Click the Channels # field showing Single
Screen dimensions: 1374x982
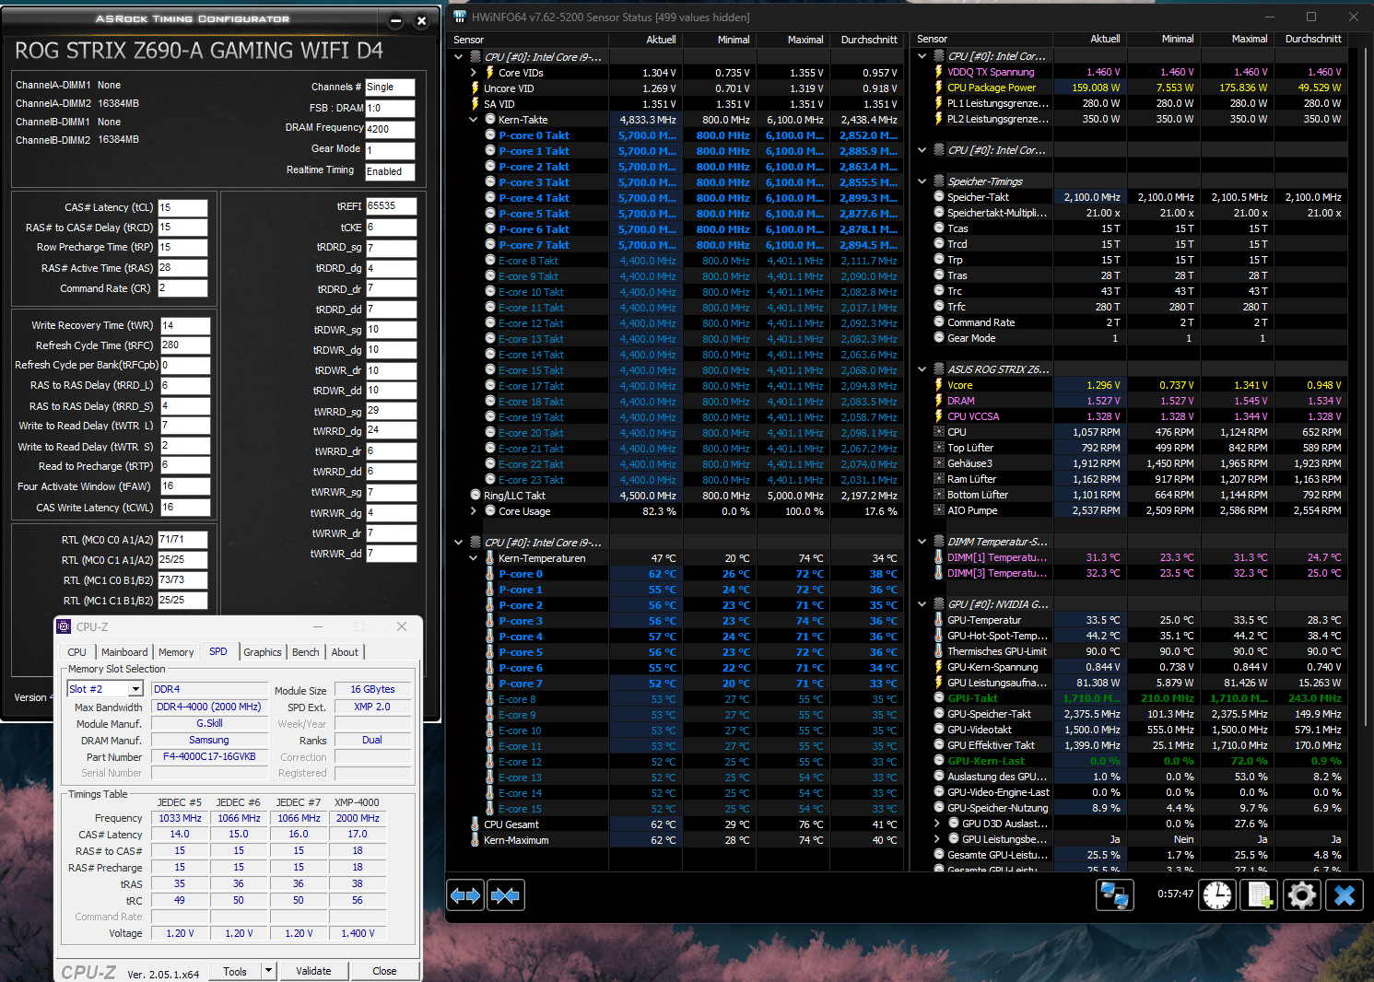(390, 87)
